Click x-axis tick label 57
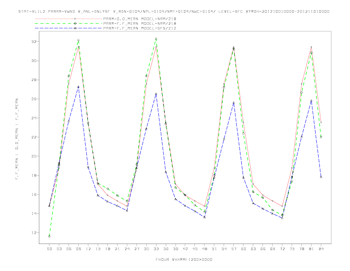Screen dimensions: 350x271 [234, 249]
